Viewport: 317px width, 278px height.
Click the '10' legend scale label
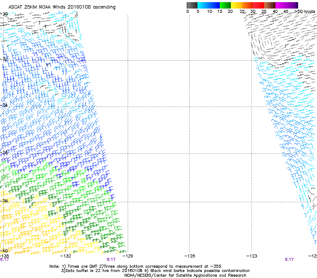pos(209,12)
